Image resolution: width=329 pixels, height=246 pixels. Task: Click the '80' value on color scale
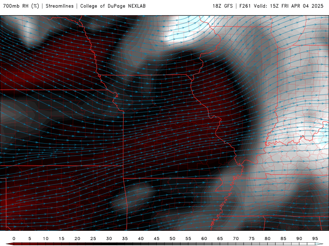tap(267, 239)
